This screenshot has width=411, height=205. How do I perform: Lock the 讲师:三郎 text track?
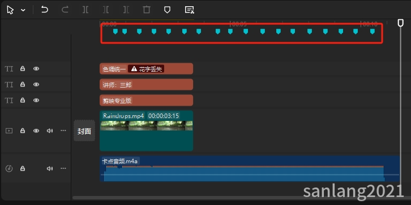tap(23, 84)
